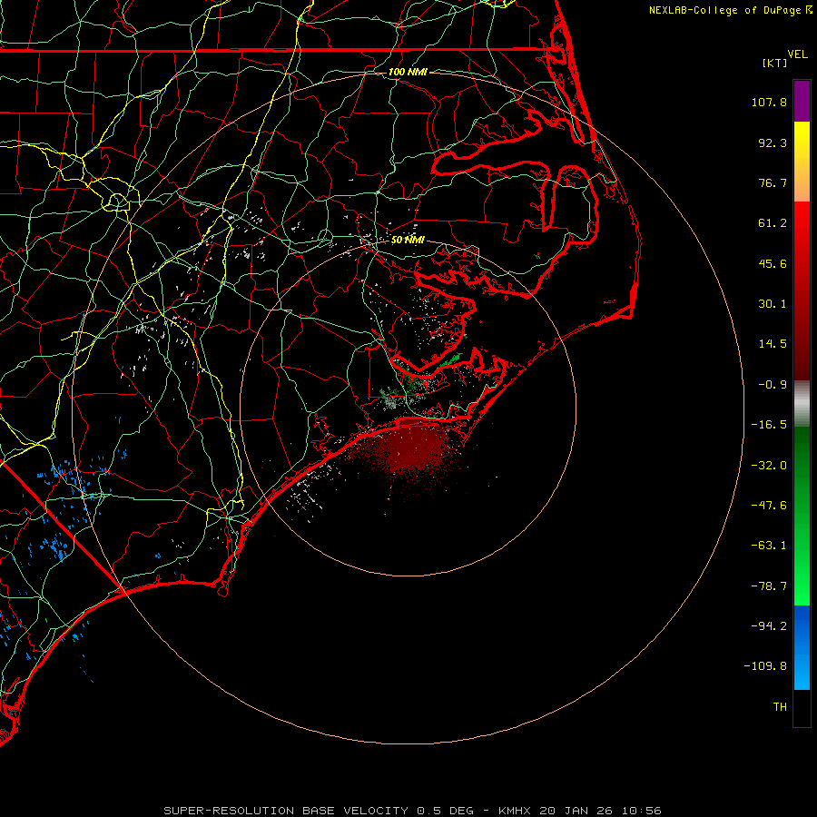Screen dimensions: 817x817
Task: Click the -94.2 scale value
Action: click(769, 625)
